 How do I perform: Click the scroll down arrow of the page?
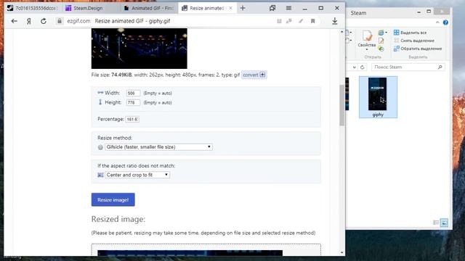coord(342,252)
